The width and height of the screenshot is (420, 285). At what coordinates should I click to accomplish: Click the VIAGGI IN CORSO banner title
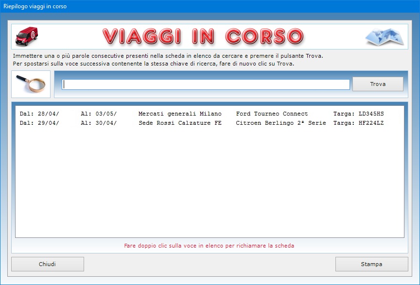coord(203,36)
